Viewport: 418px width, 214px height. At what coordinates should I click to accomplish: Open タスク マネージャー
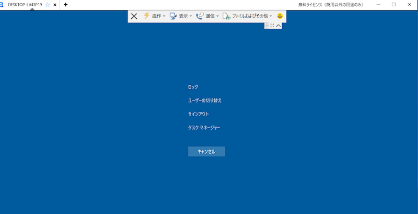204,128
